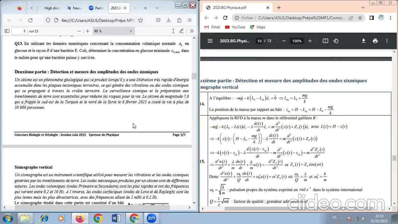Toggle the Firefox PDF viewer sidebar
The width and height of the screenshot is (398, 224).
[x=7, y=31]
